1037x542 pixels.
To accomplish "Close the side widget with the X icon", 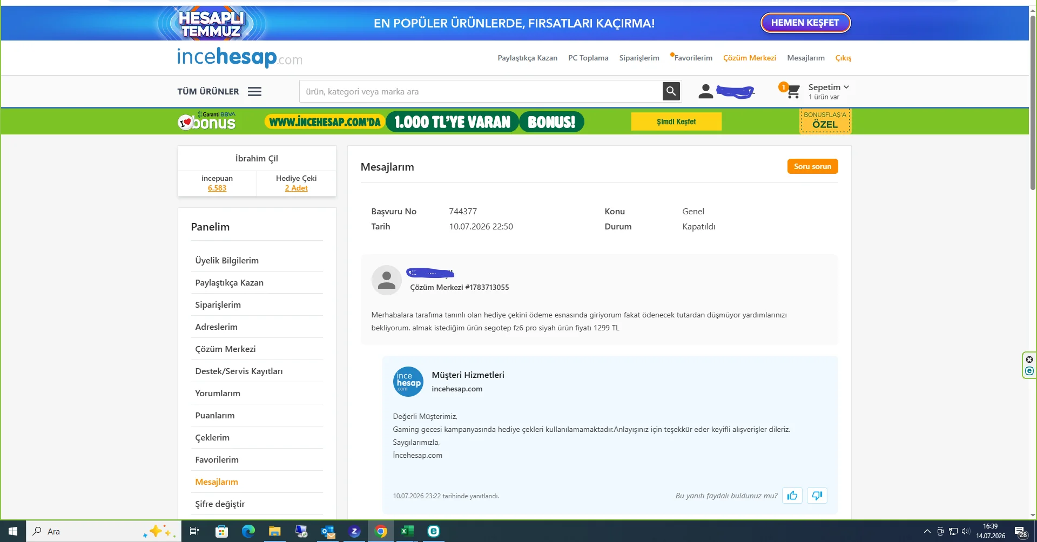I will 1029,360.
